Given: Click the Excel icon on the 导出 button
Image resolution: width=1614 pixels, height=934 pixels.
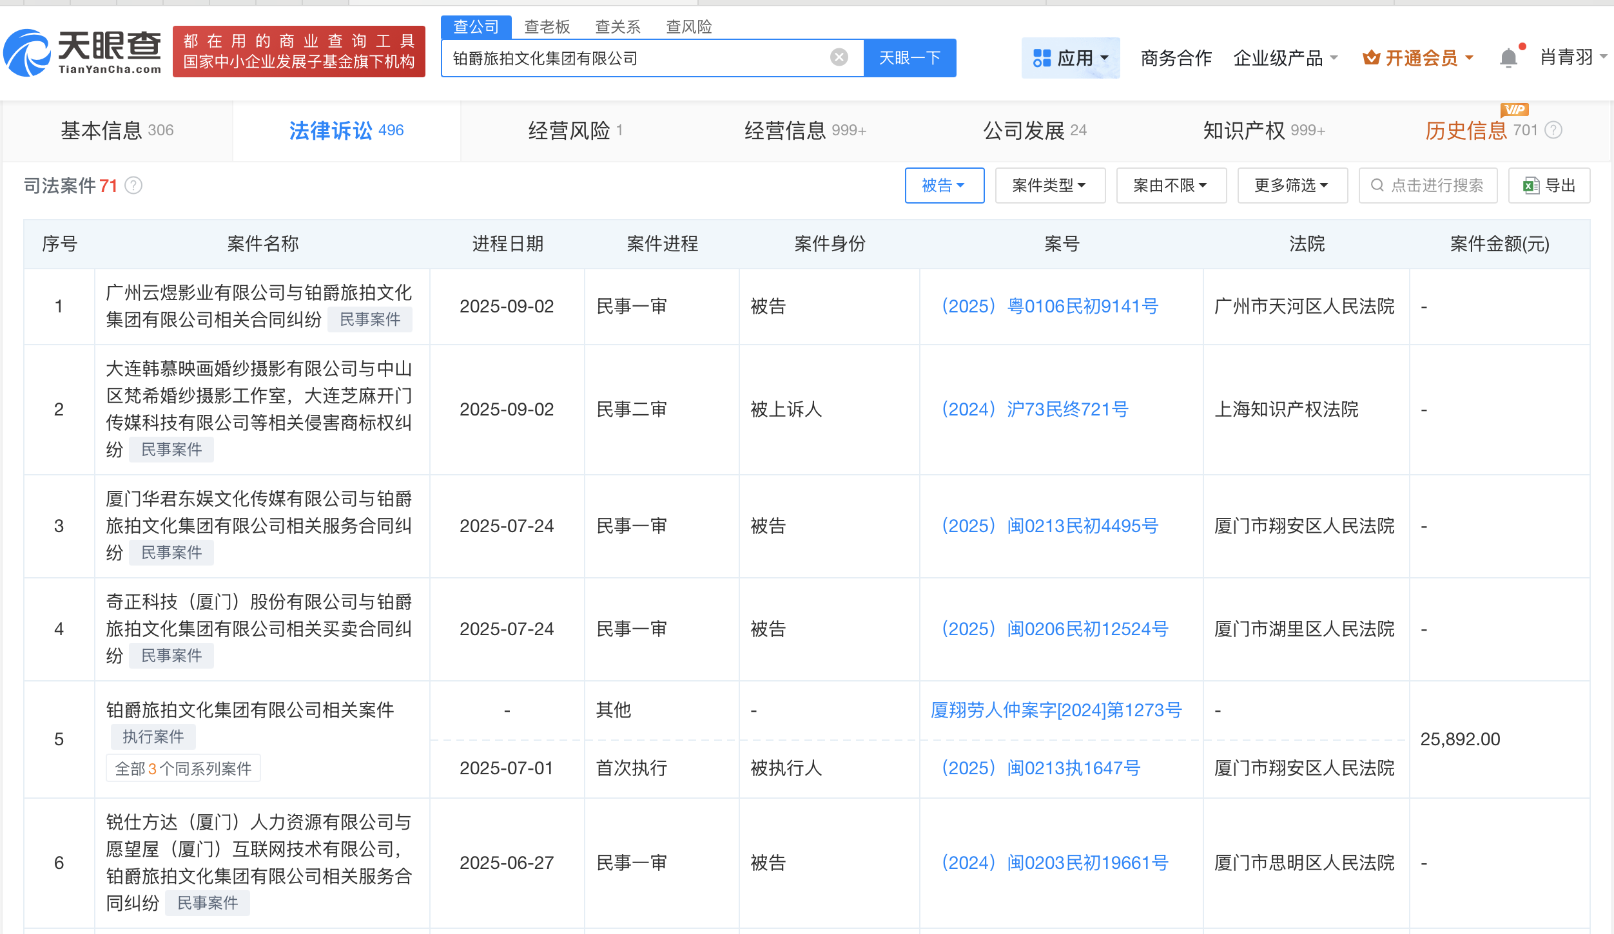Looking at the screenshot, I should 1531,186.
